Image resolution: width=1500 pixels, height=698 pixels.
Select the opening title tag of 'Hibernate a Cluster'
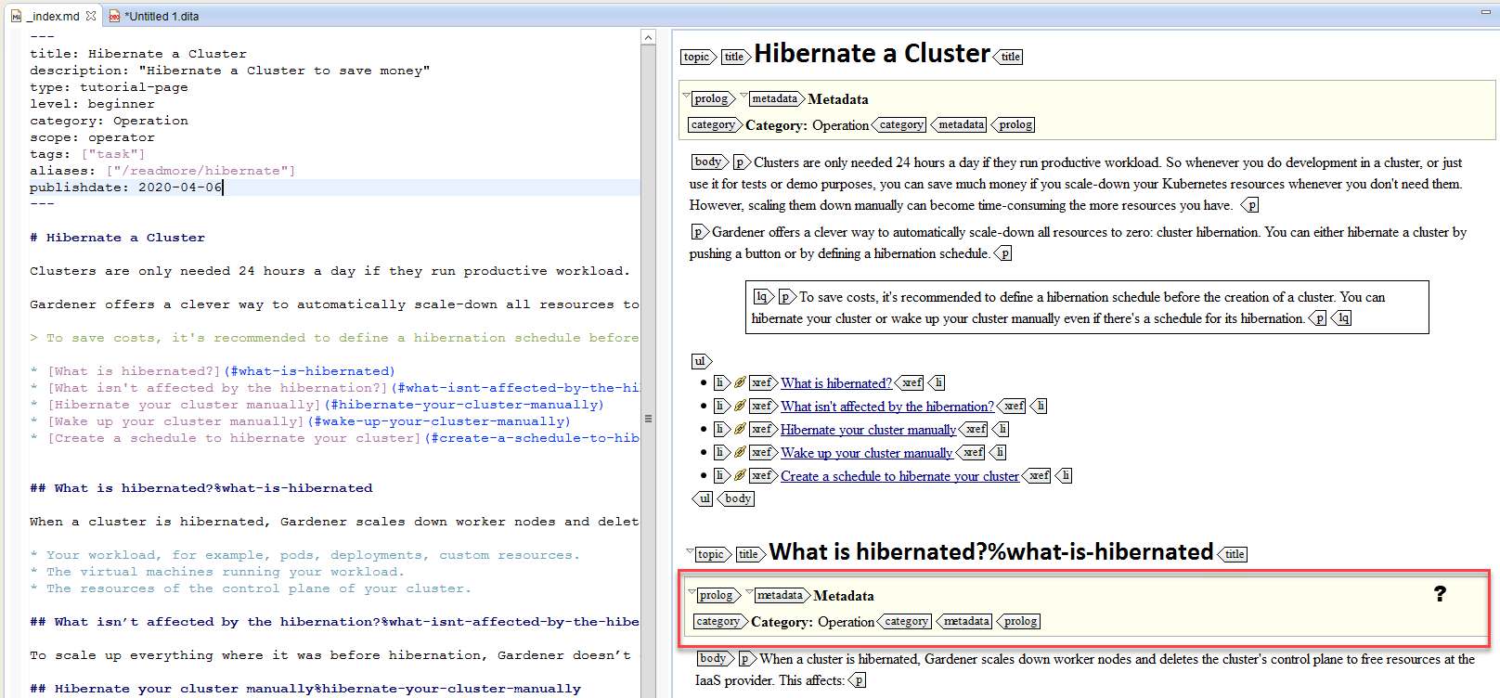pyautogui.click(x=735, y=57)
